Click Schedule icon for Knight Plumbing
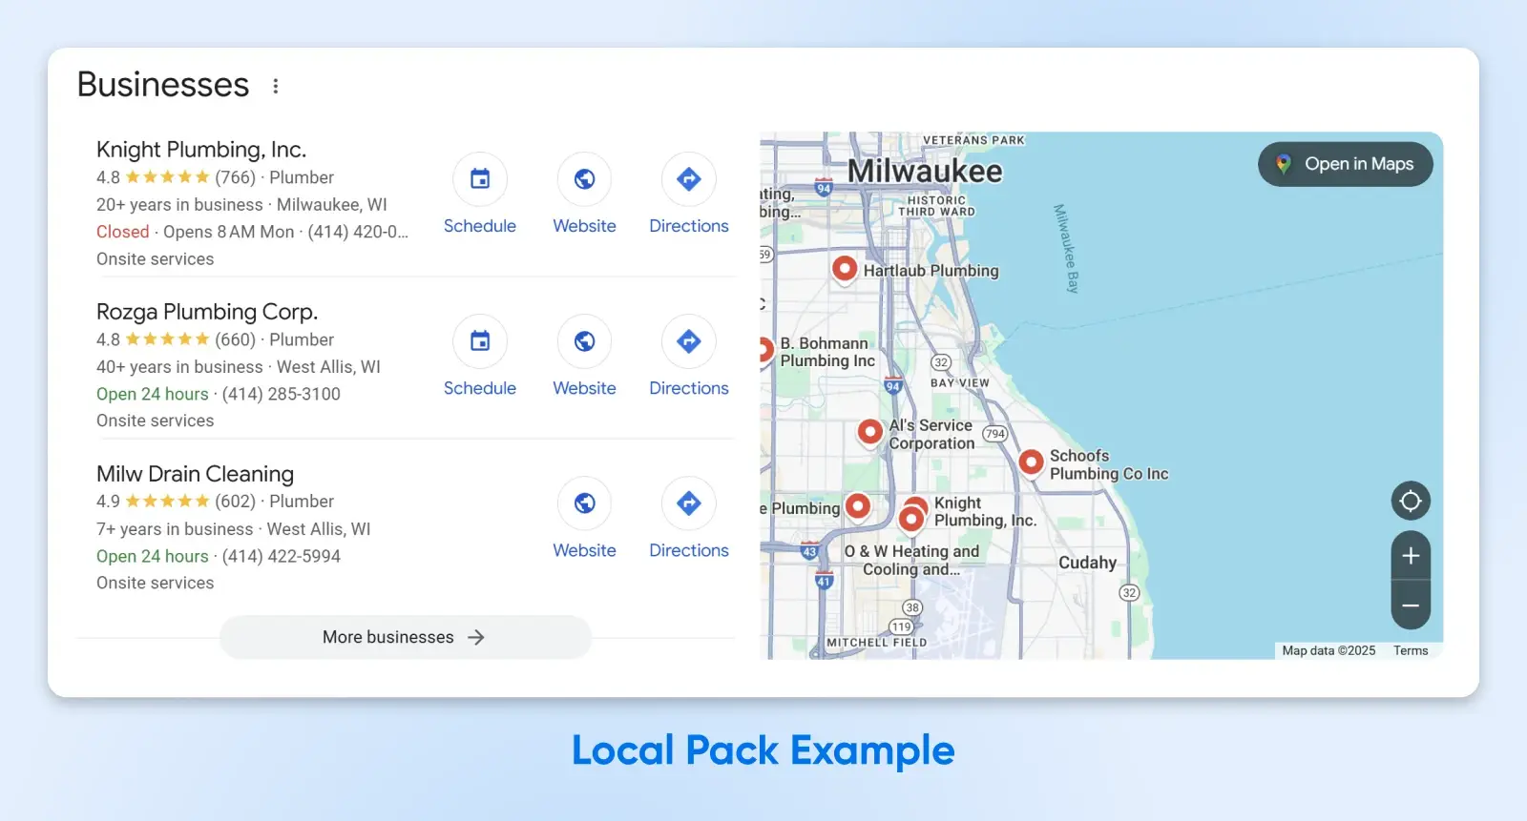 pos(480,179)
